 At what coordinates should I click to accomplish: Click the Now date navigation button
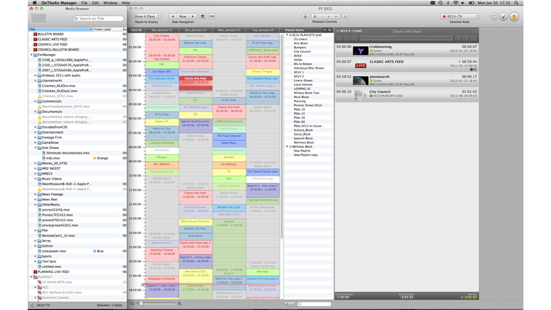(x=183, y=16)
